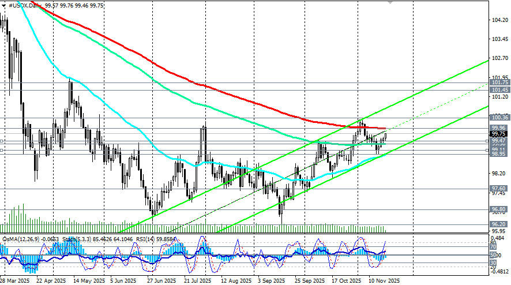Click the 14 May 2025 date label

[89, 281]
